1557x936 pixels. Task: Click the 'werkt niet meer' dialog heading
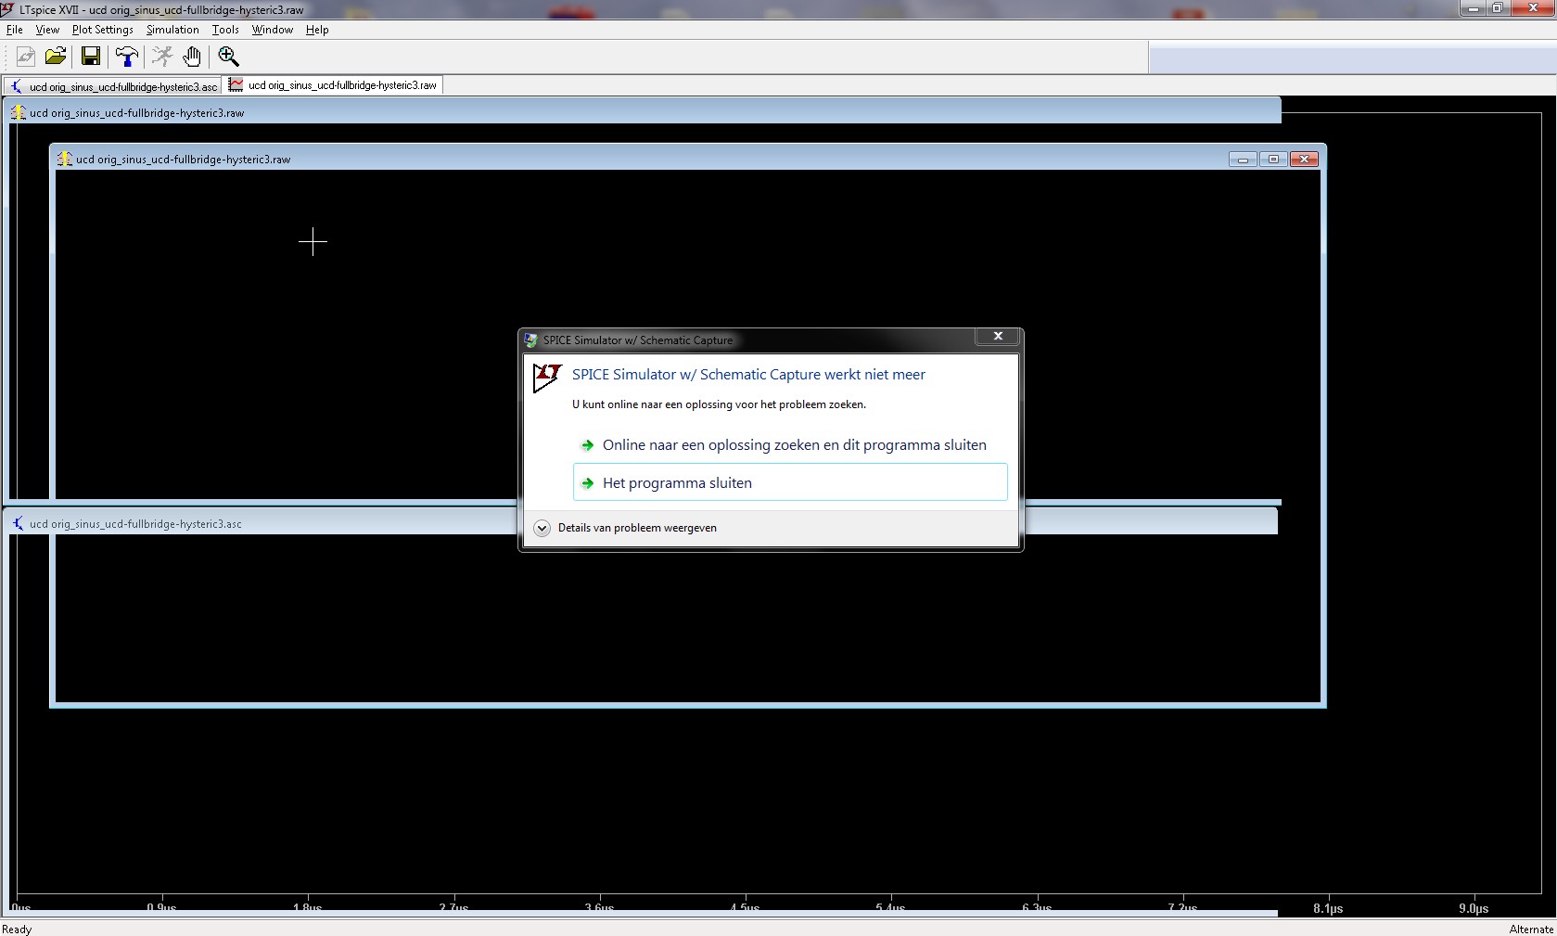[748, 375]
